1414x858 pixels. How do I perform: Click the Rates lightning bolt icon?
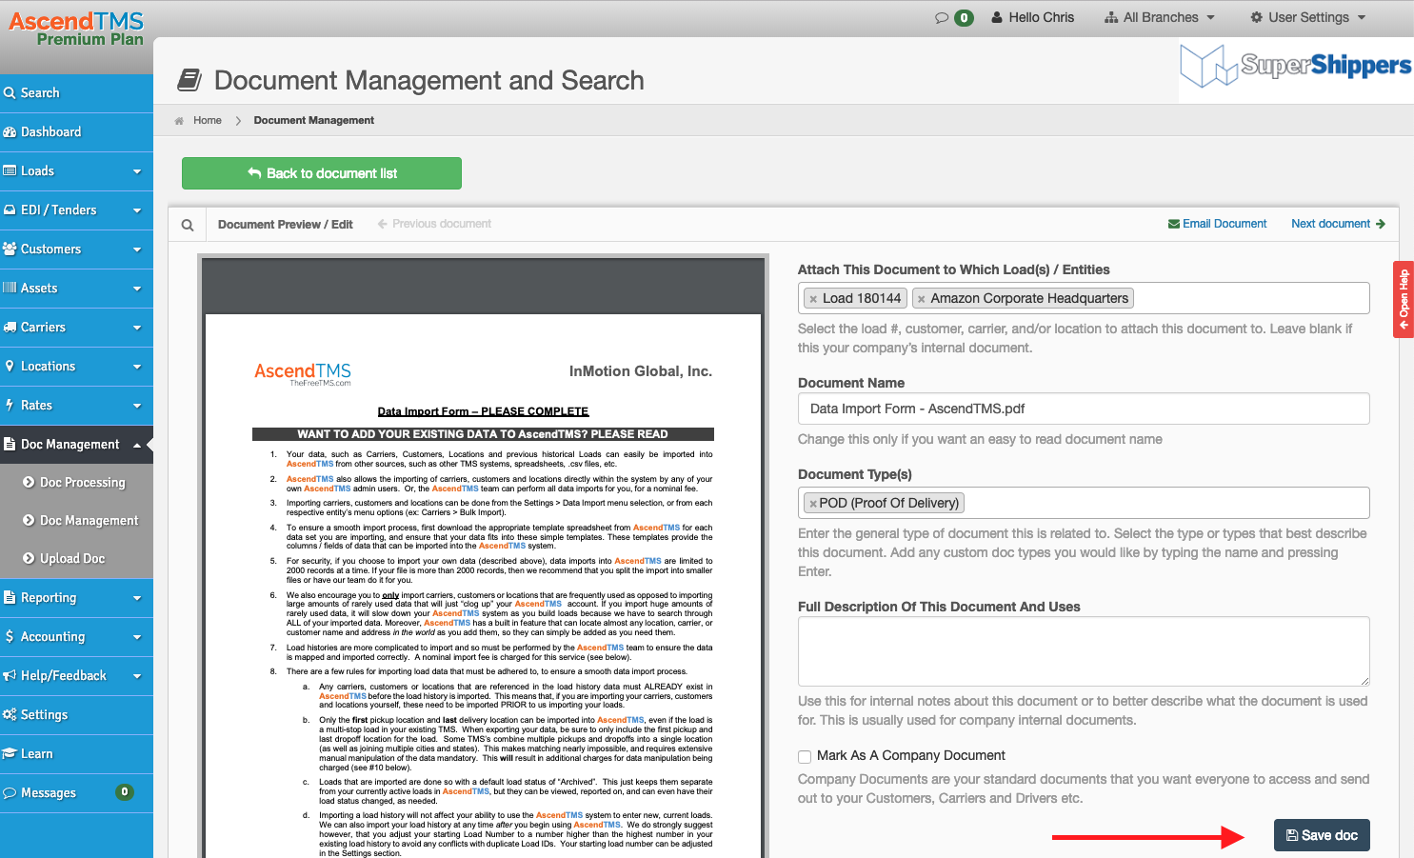tap(10, 405)
